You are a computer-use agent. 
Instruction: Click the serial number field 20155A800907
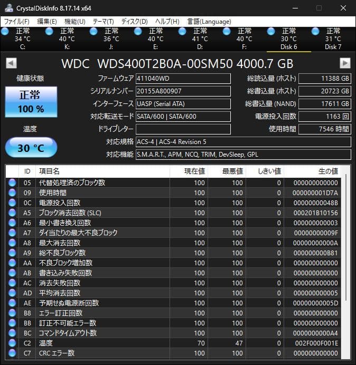click(183, 91)
